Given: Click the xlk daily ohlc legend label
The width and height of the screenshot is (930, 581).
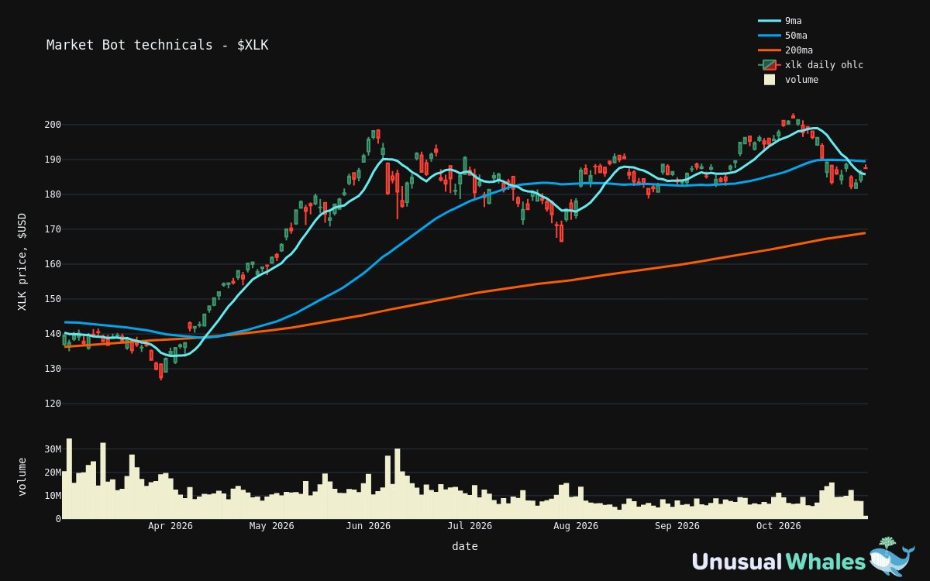Looking at the screenshot, I should pyautogui.click(x=824, y=65).
